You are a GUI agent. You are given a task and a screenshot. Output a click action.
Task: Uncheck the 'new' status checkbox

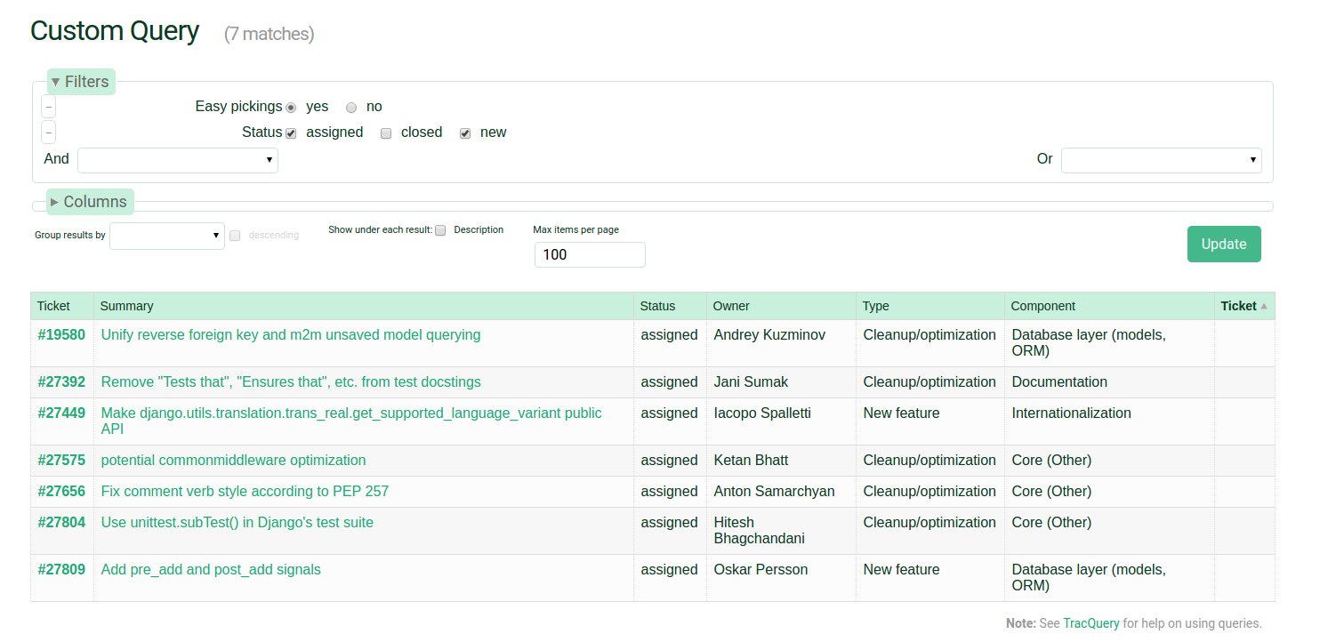(465, 133)
